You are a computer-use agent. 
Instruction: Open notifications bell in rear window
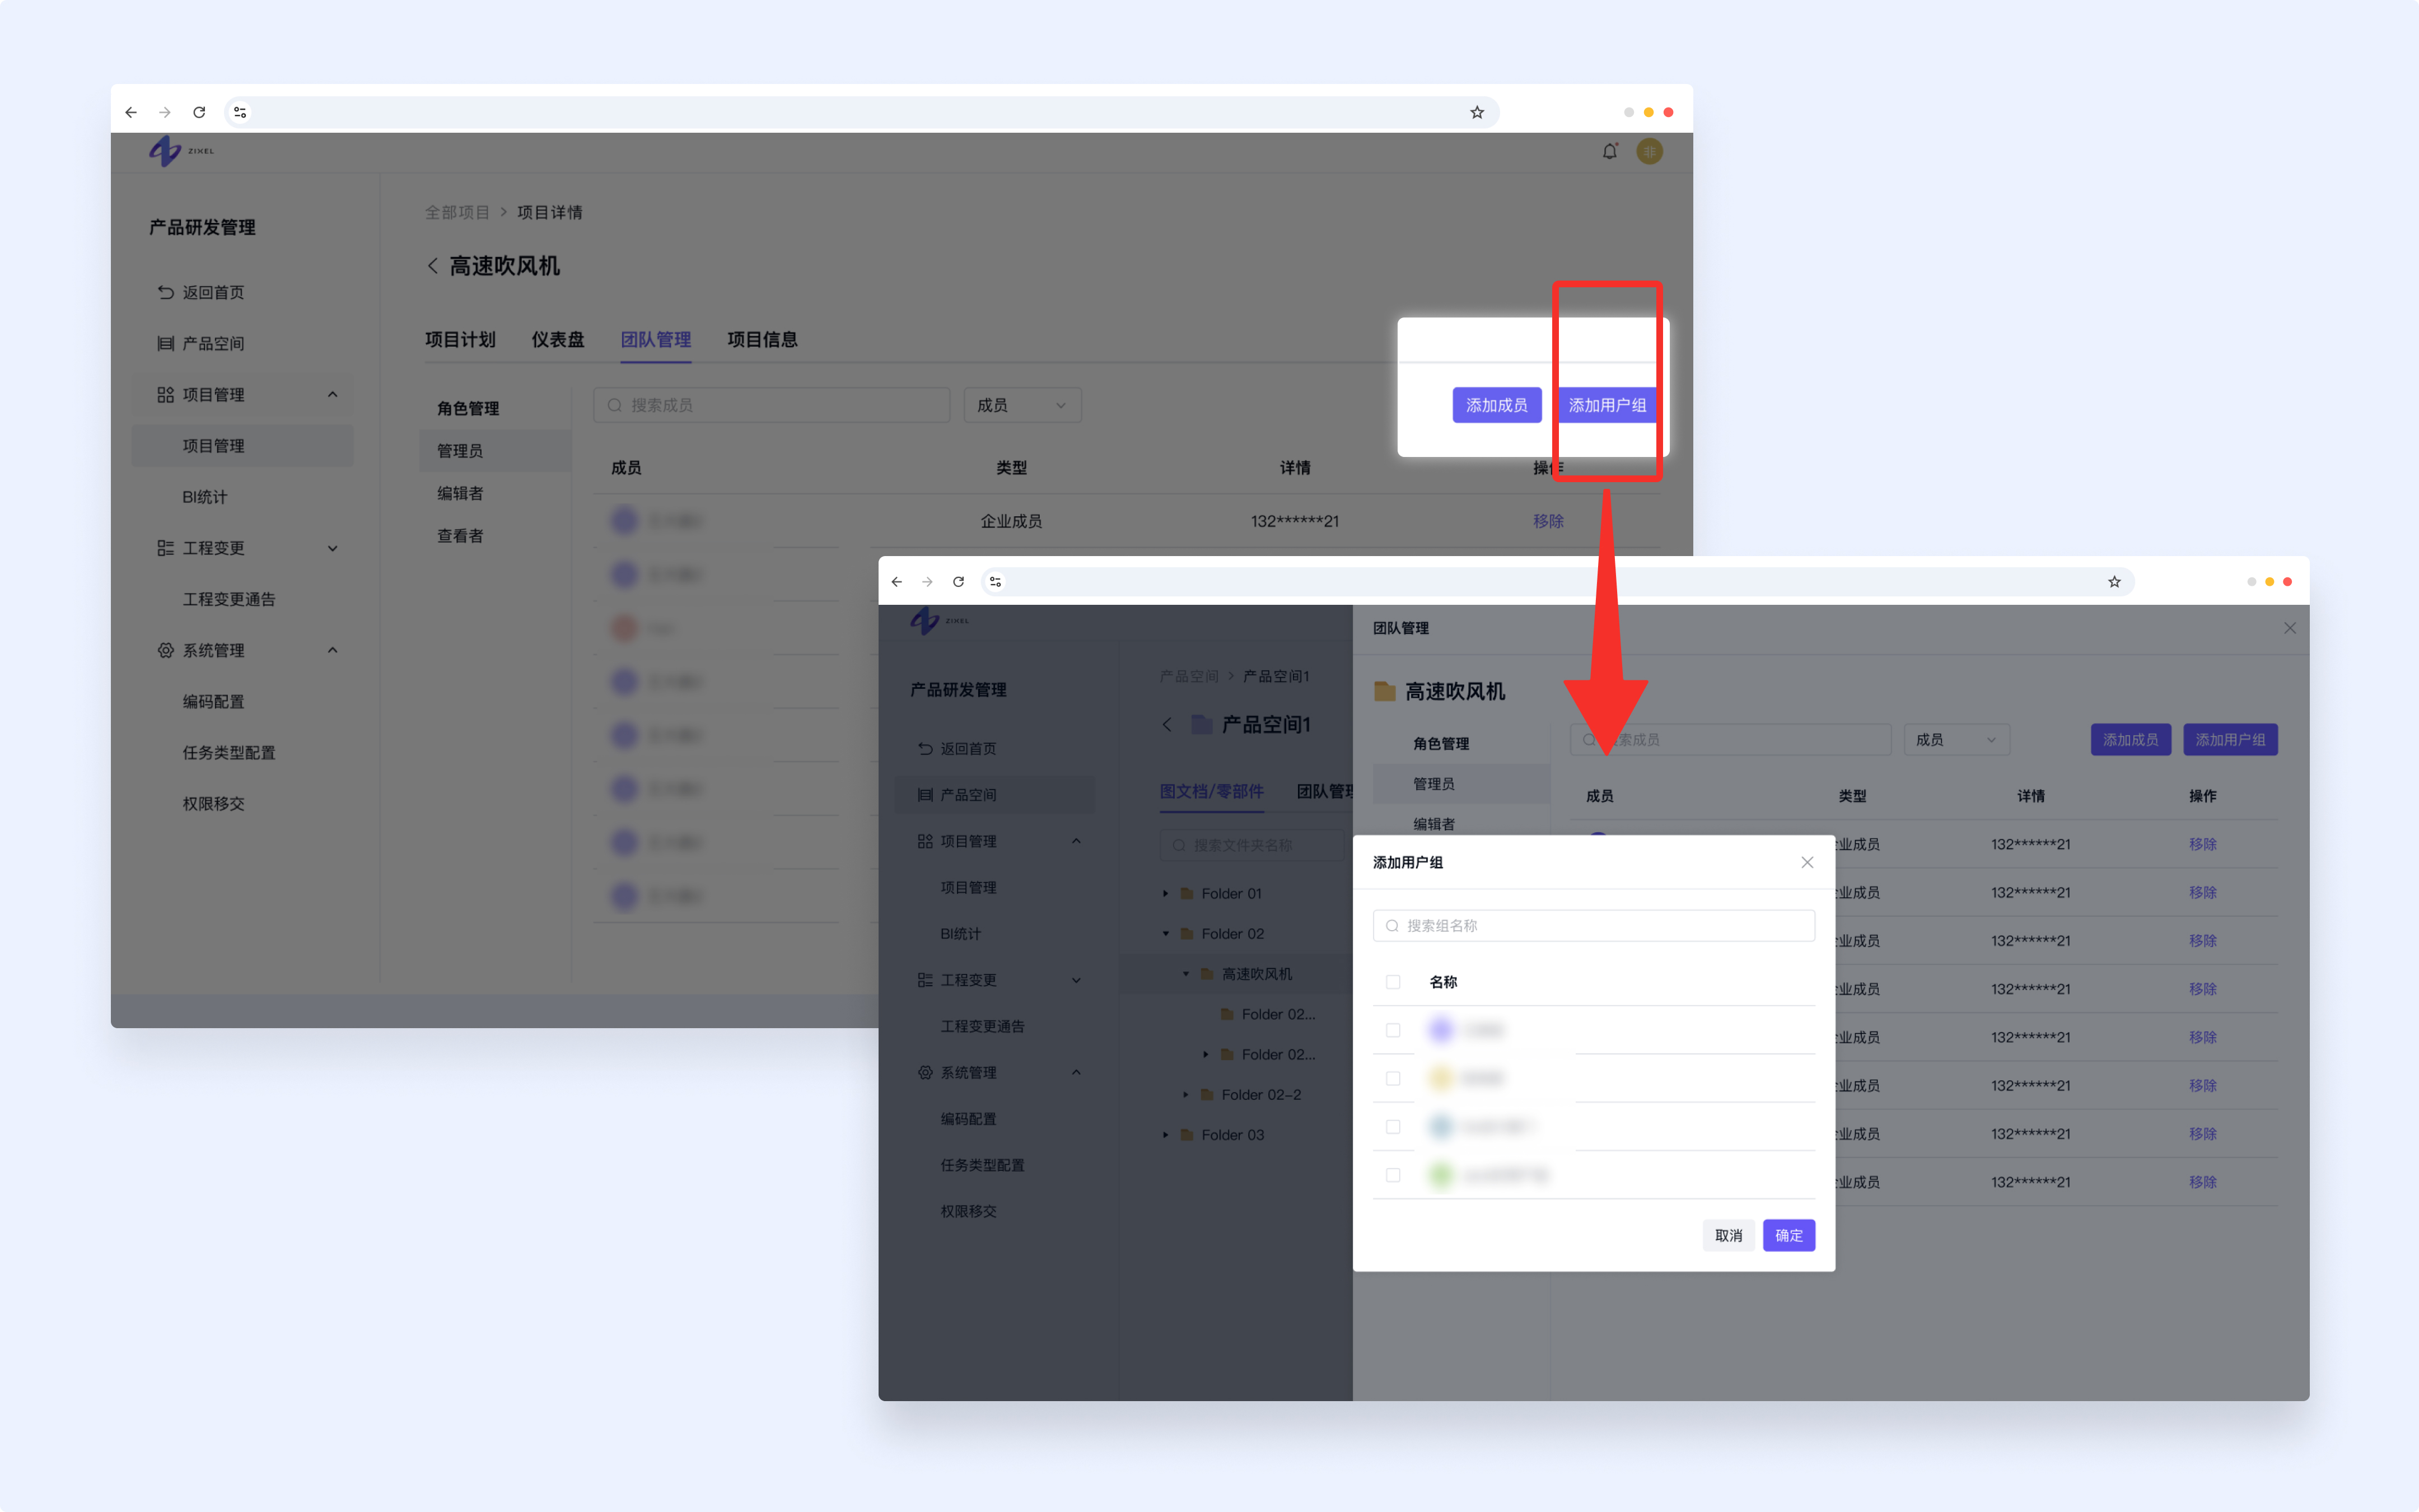pyautogui.click(x=1609, y=151)
